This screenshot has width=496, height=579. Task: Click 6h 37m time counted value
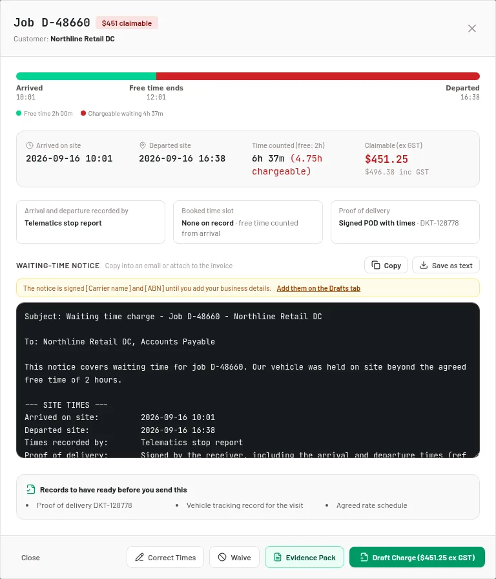pyautogui.click(x=268, y=158)
